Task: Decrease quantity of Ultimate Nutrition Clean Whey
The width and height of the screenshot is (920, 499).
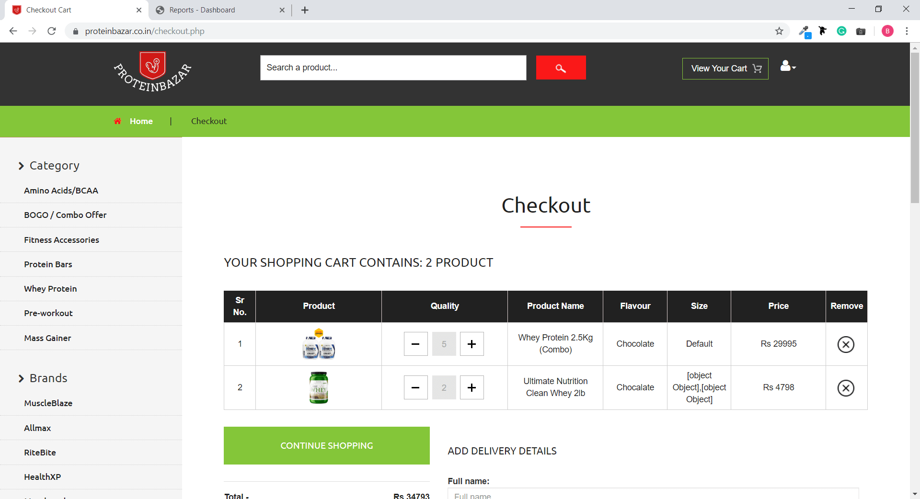Action: pyautogui.click(x=415, y=387)
